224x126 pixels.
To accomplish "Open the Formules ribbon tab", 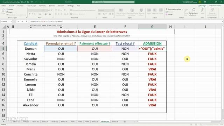I will click(42, 6).
